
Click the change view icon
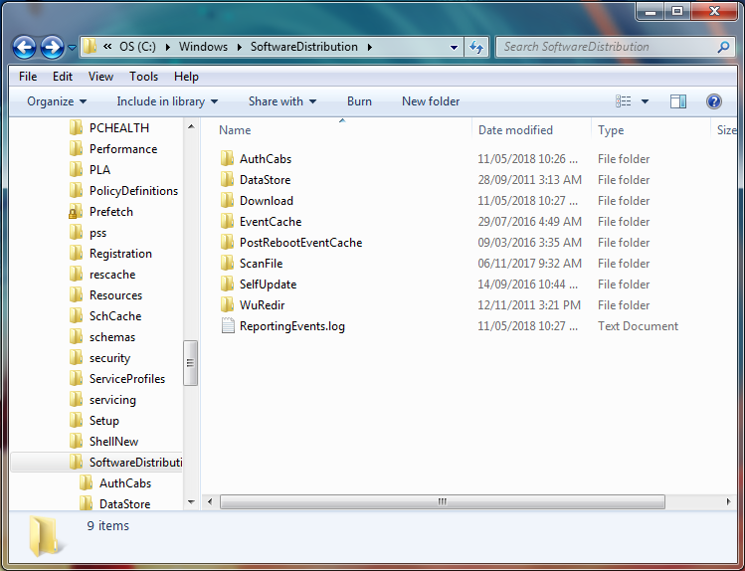624,101
